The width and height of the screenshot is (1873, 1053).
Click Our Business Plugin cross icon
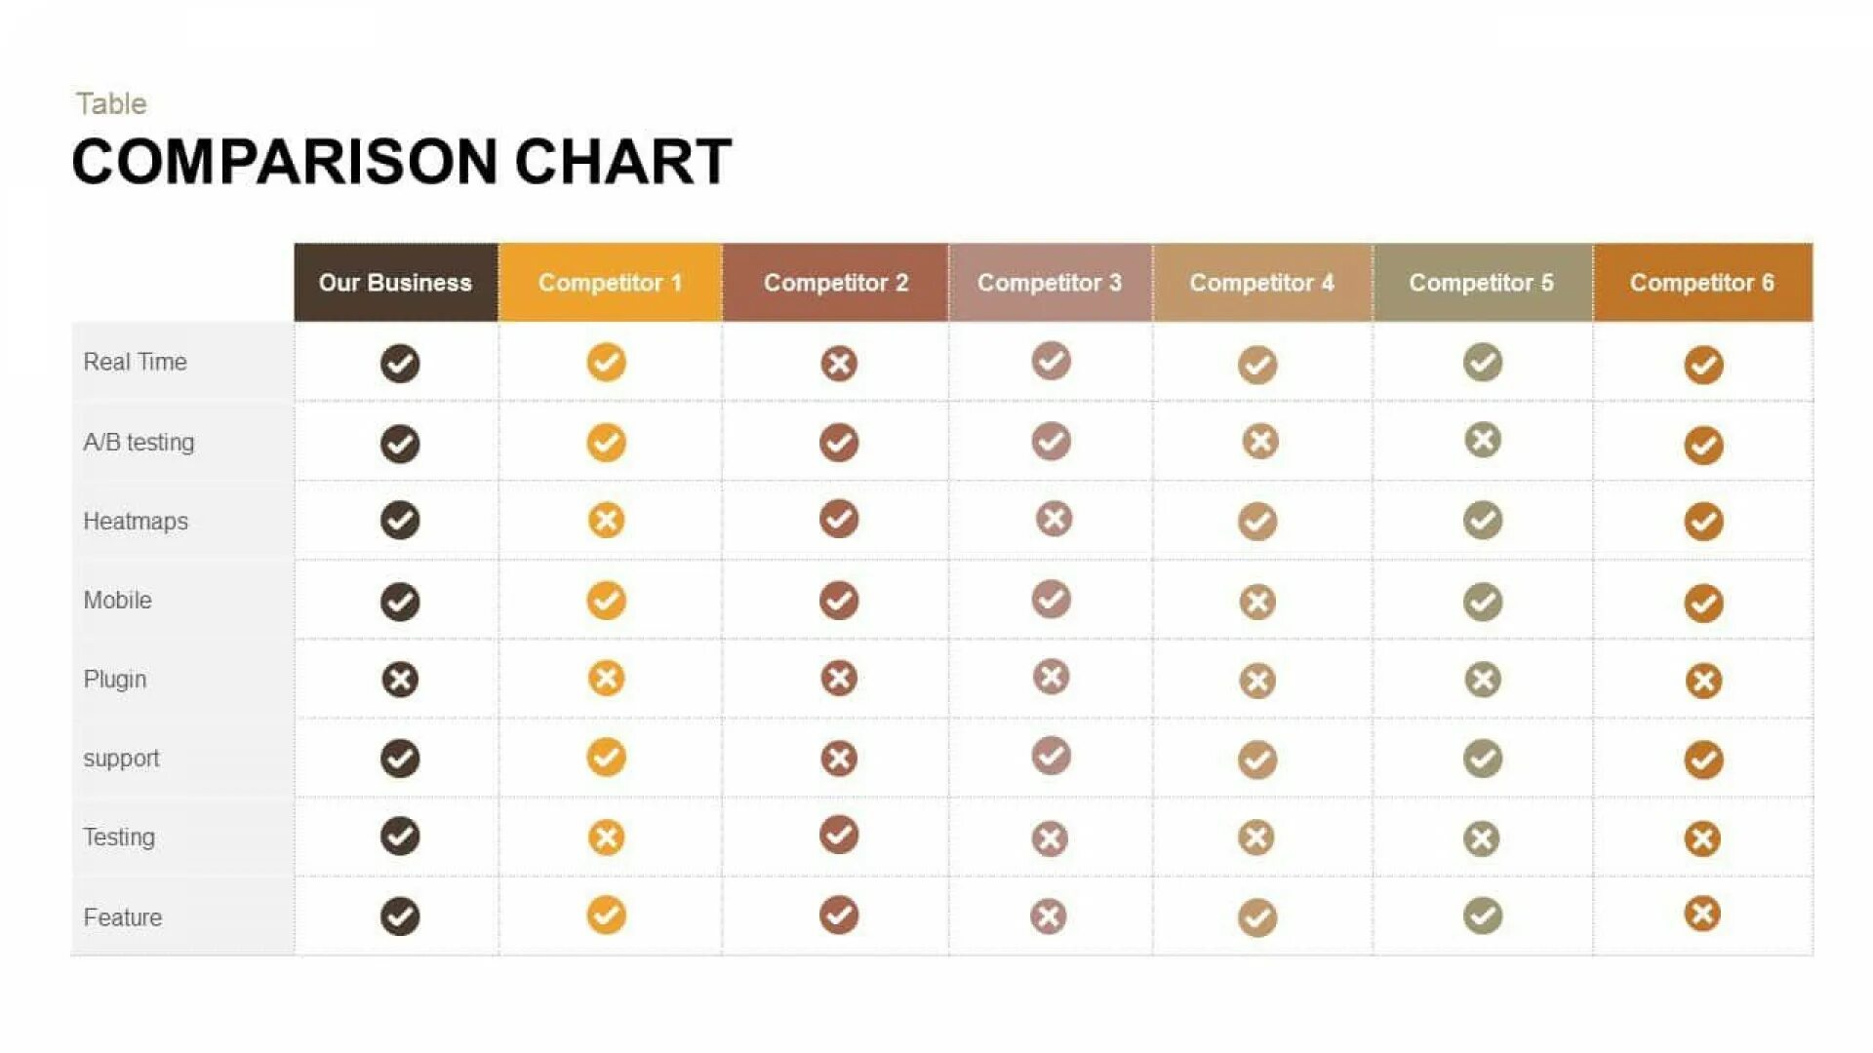400,680
